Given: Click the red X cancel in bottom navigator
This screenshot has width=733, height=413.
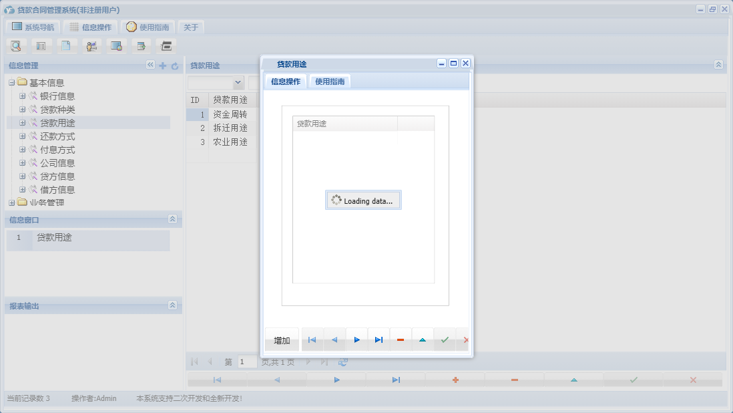Looking at the screenshot, I should (693, 380).
